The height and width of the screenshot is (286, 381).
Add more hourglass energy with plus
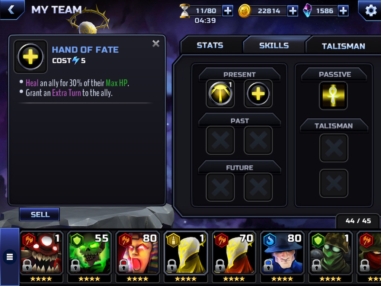point(228,11)
